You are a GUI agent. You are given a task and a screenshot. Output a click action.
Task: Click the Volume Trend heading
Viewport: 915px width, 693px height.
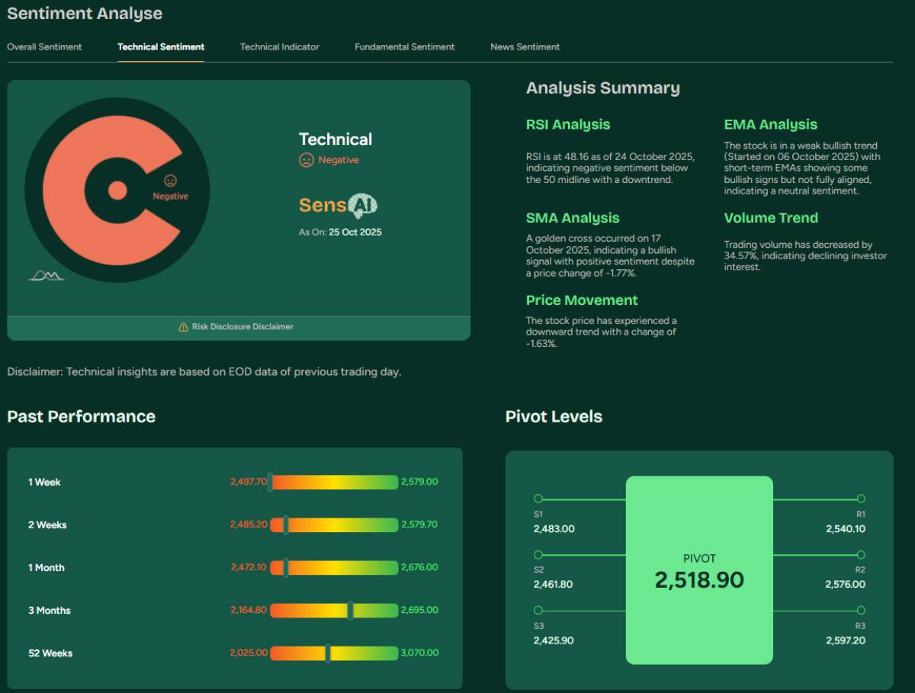click(771, 217)
